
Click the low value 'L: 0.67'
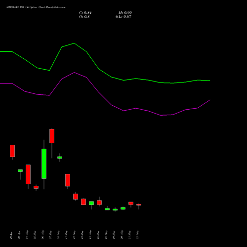click(x=125, y=17)
